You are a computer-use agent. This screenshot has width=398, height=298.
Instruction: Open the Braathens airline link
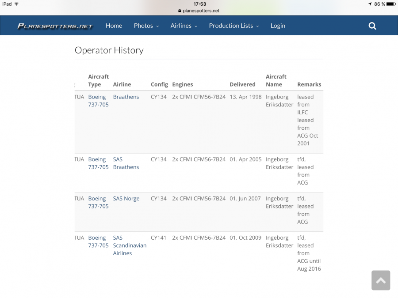(126, 97)
